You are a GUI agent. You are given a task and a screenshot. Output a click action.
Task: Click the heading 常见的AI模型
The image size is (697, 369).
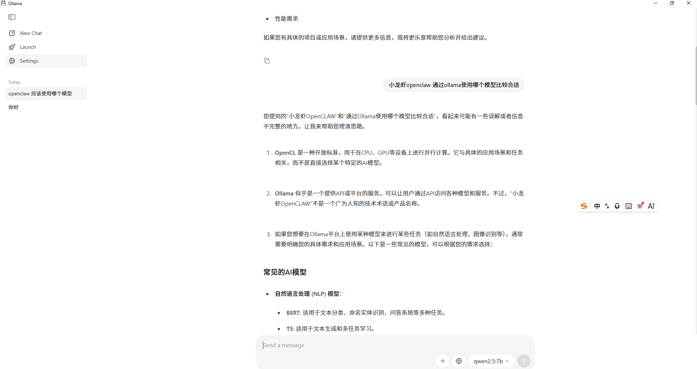pos(285,272)
